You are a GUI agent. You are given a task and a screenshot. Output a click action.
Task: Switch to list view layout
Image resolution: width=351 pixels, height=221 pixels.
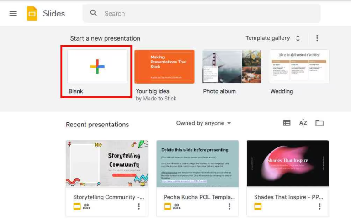click(287, 123)
